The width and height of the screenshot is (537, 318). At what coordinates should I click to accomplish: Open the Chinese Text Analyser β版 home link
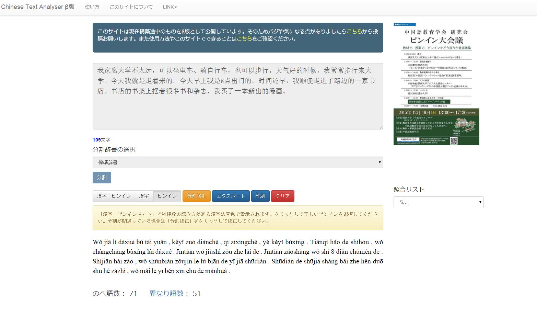[38, 7]
